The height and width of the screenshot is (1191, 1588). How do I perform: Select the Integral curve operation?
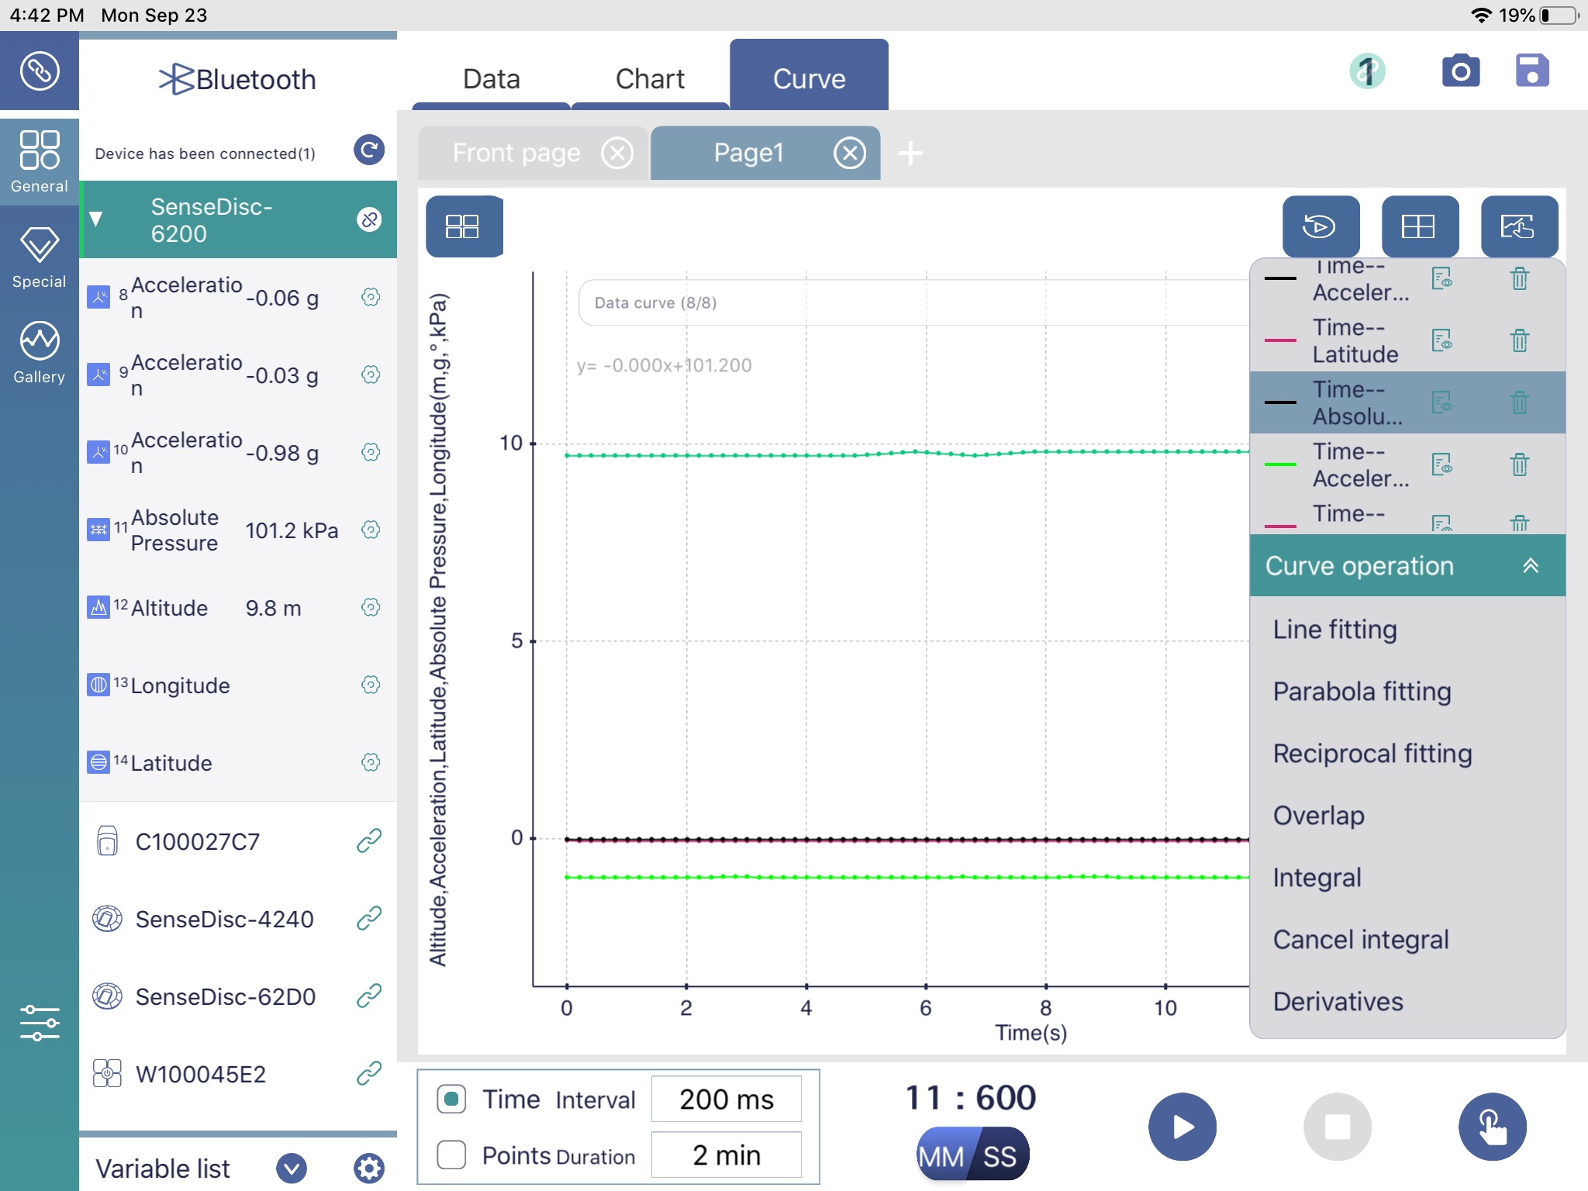pyautogui.click(x=1318, y=875)
